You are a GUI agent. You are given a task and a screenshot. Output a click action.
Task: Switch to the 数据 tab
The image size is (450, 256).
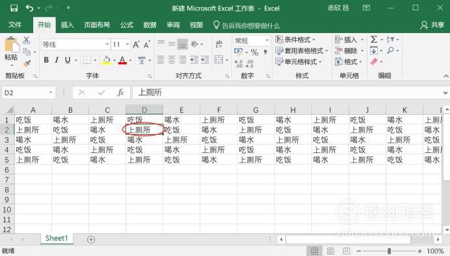tap(150, 25)
